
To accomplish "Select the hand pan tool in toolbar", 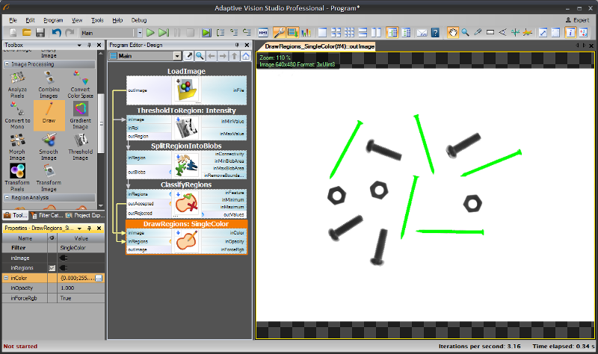I will [x=452, y=33].
